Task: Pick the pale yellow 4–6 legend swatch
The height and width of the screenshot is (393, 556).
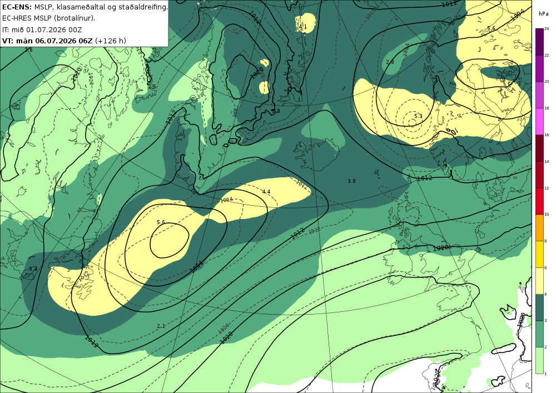Action: coord(539,281)
